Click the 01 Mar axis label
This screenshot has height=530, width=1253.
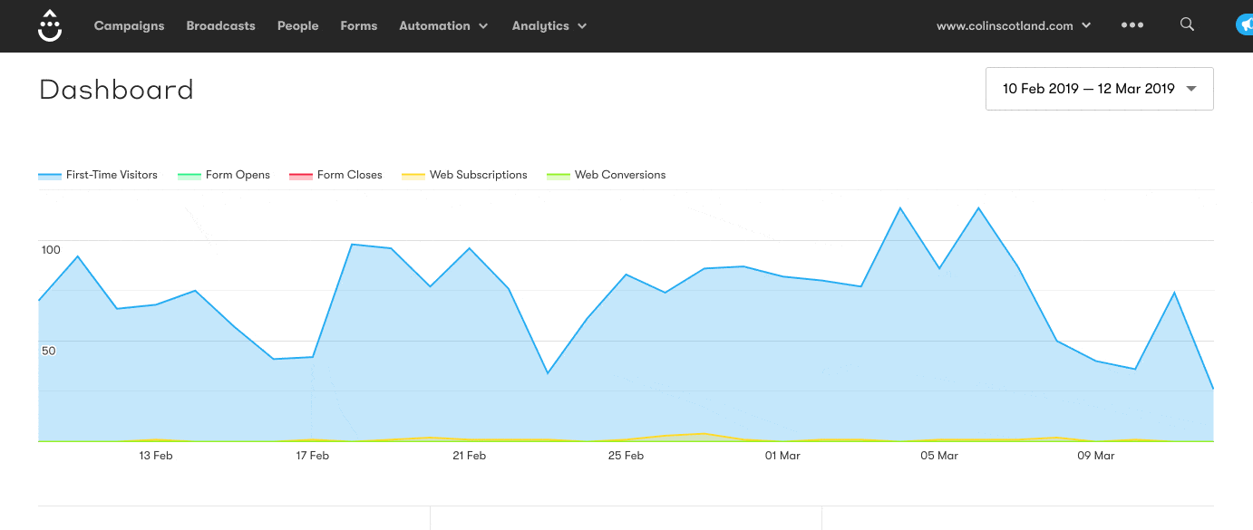[x=782, y=456]
